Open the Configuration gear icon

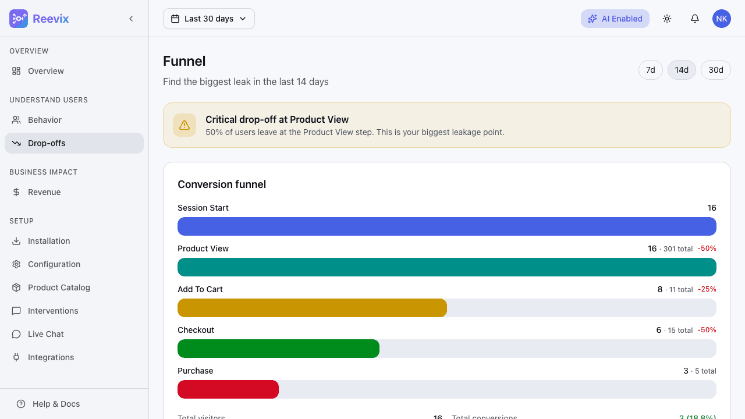click(x=16, y=264)
